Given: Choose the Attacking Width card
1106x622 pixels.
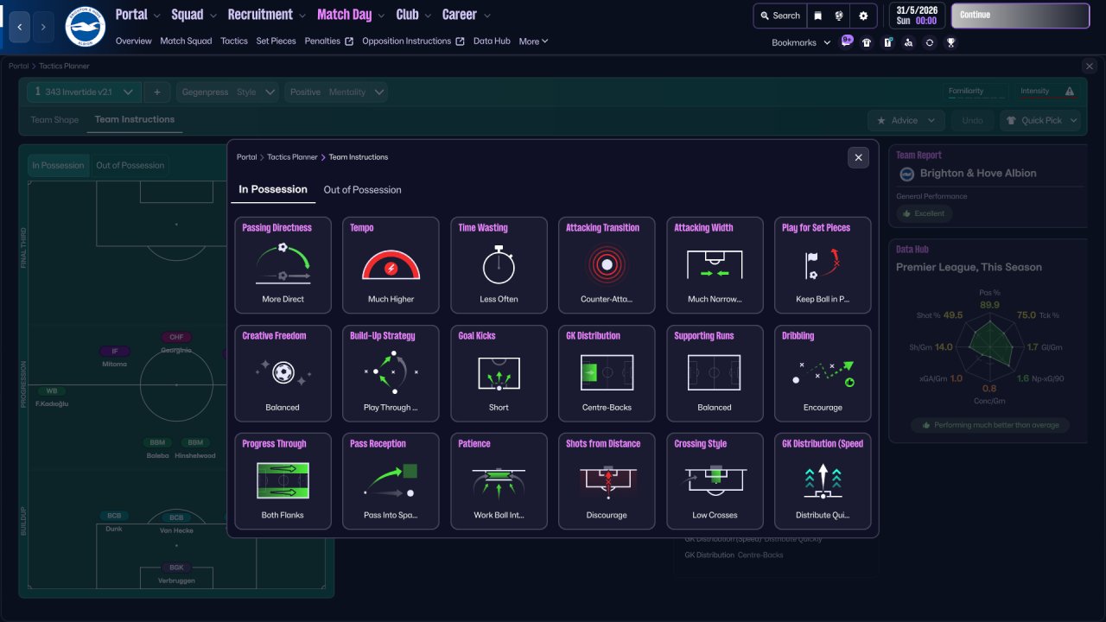Looking at the screenshot, I should (x=715, y=265).
